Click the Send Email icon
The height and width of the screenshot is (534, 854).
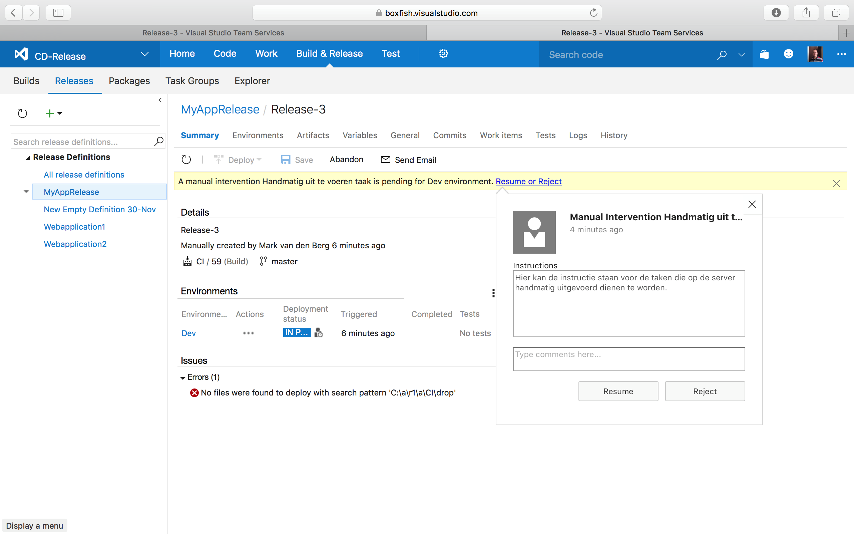(385, 159)
